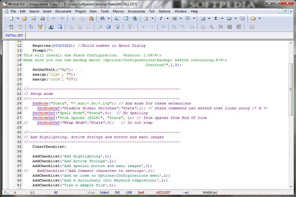
Task: Click the yellow folder search icon
Action: pyautogui.click(x=253, y=18)
